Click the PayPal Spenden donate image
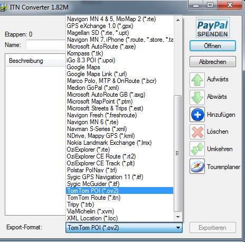Image resolution: width=245 pixels, height=242 pixels. click(213, 27)
